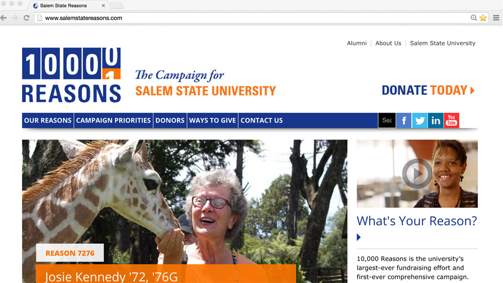
Task: Select Ways to Give menu item
Action: (212, 121)
